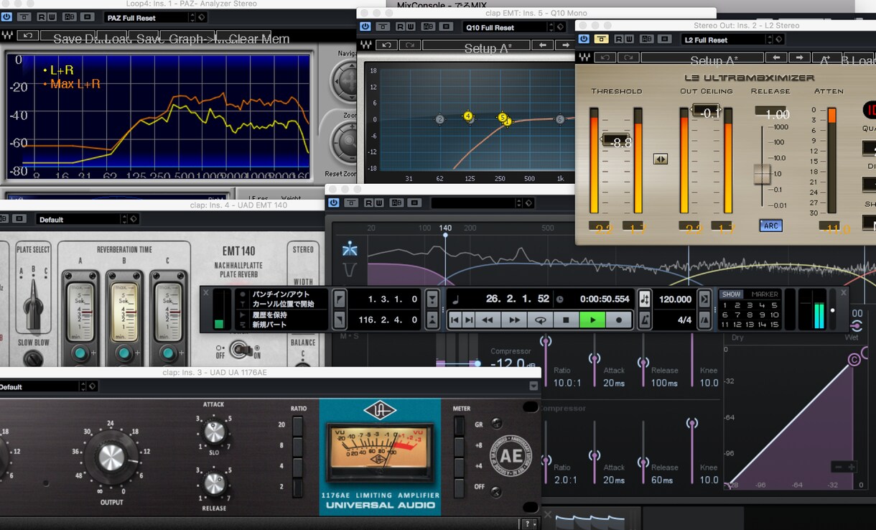Open PAZ Full Reset preset dropdown
Viewport: 876px width, 530px height.
point(155,17)
